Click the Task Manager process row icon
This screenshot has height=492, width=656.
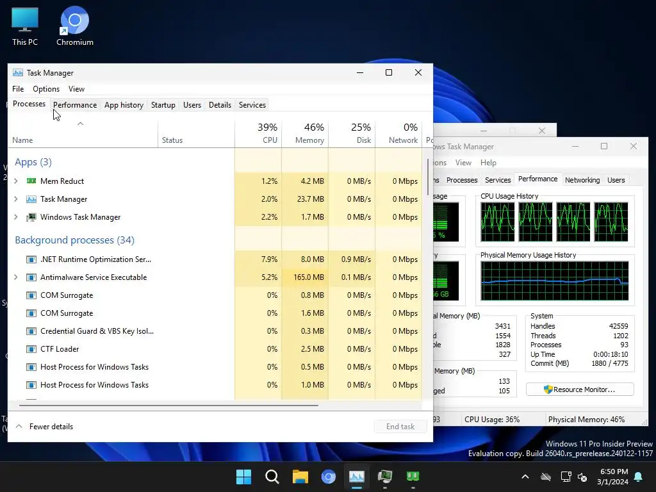click(31, 199)
